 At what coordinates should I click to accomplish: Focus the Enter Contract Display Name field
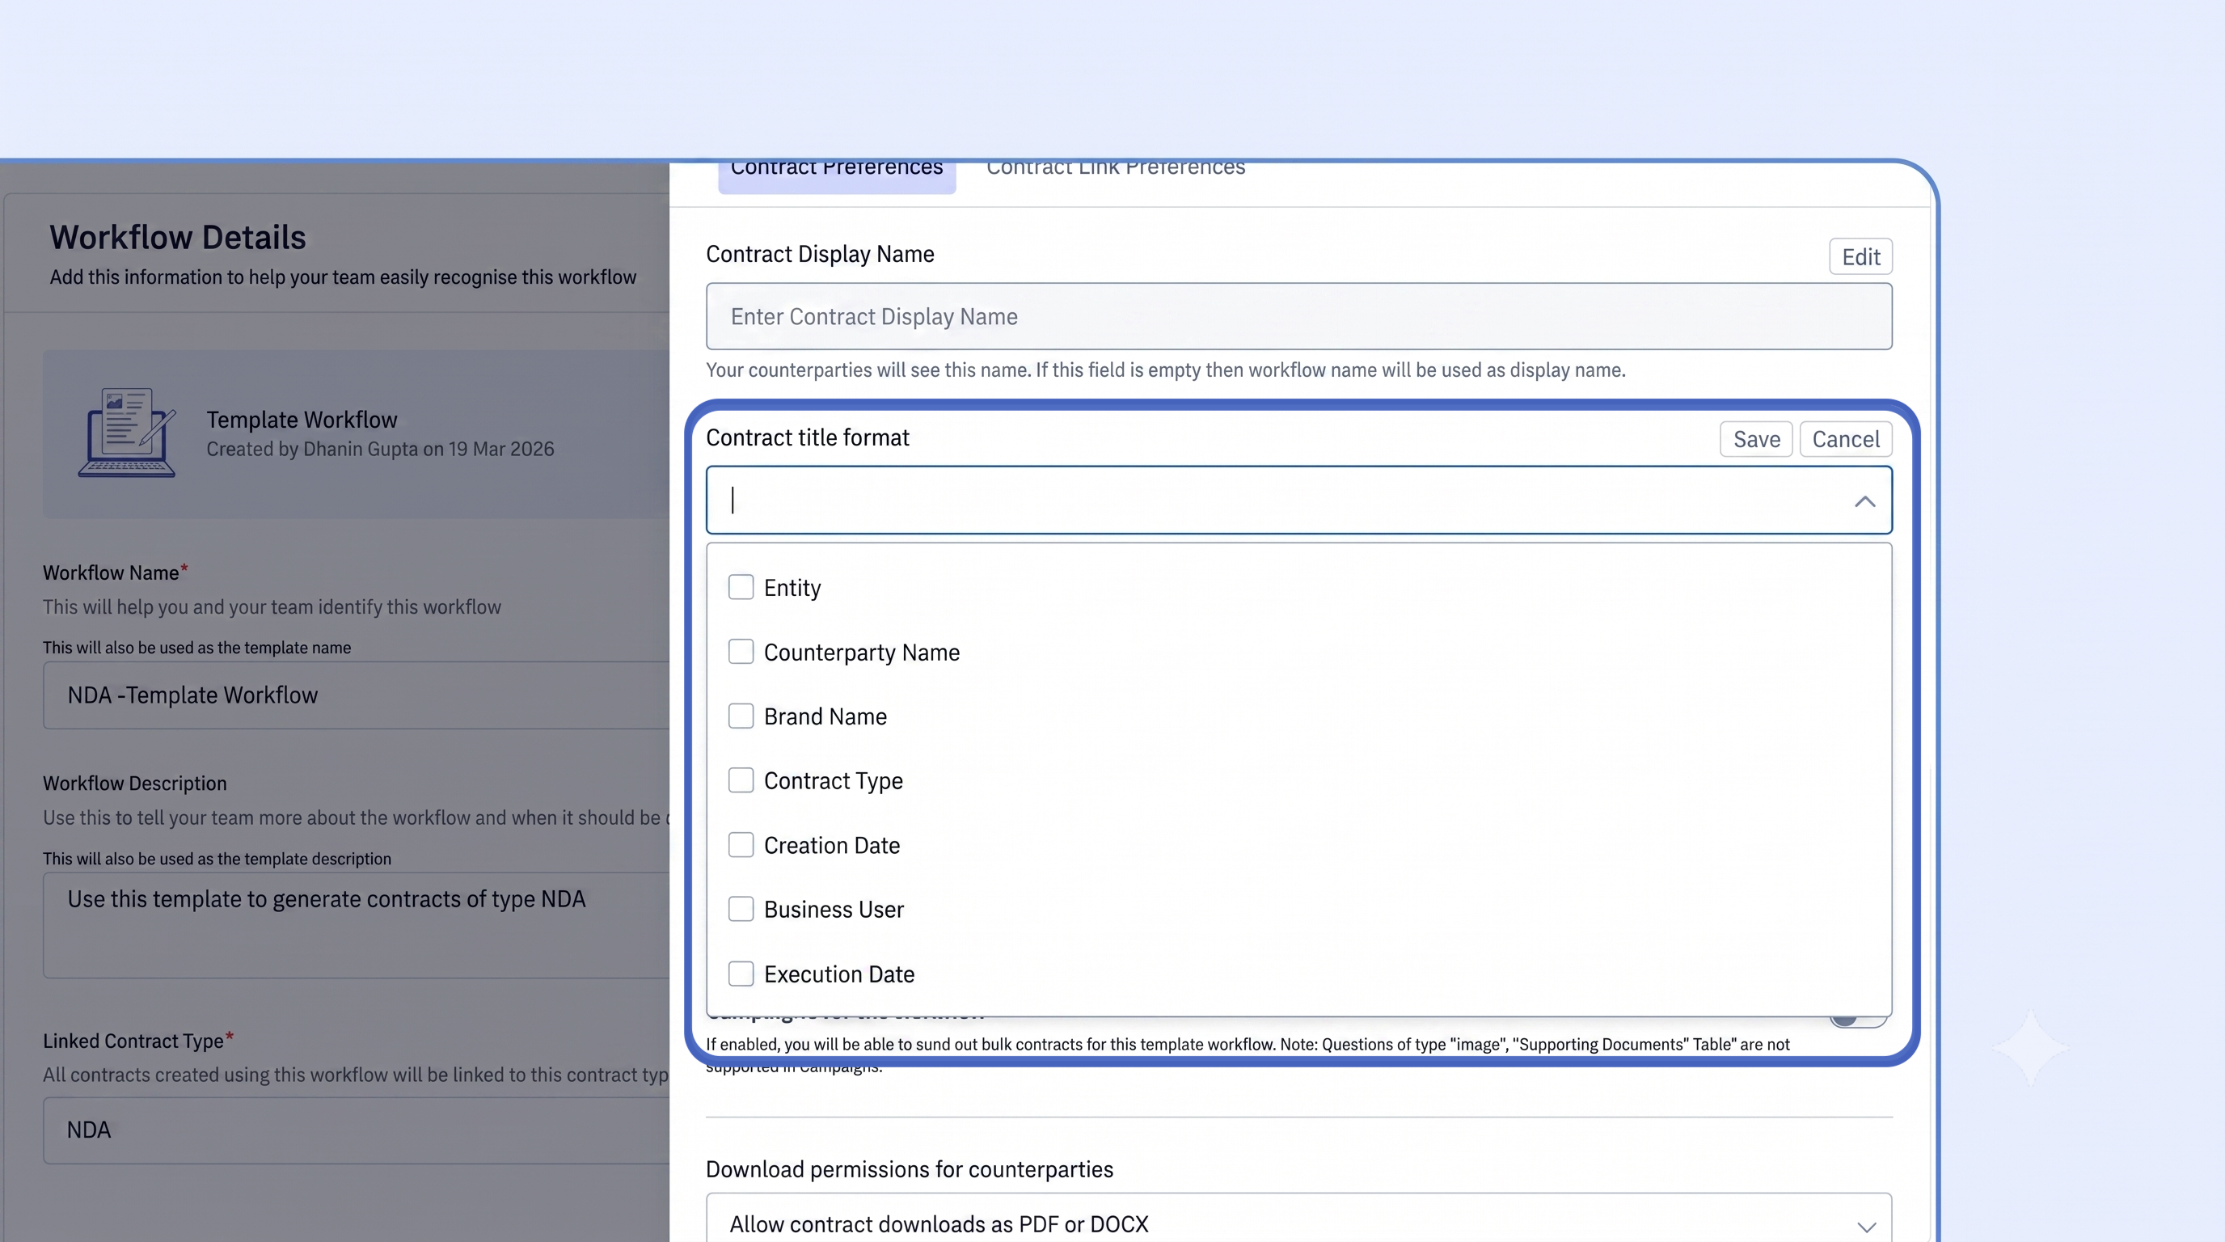1299,316
